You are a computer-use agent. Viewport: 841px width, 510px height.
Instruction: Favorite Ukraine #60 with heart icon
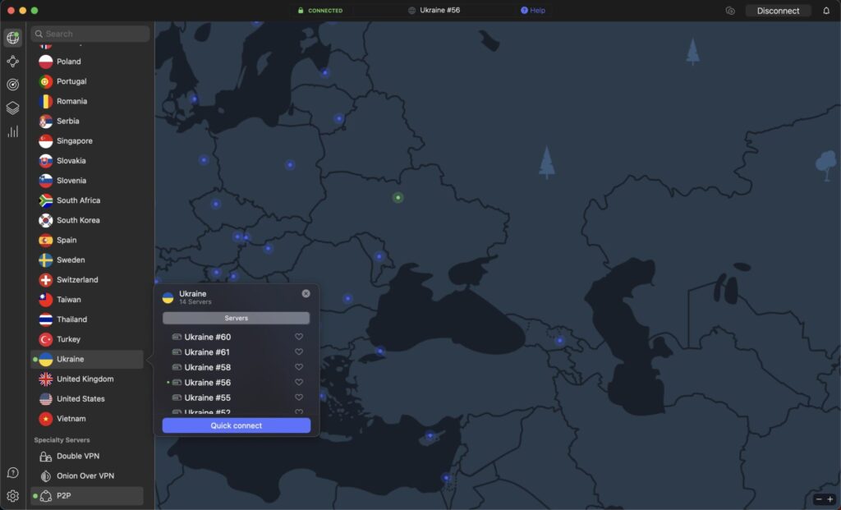299,337
